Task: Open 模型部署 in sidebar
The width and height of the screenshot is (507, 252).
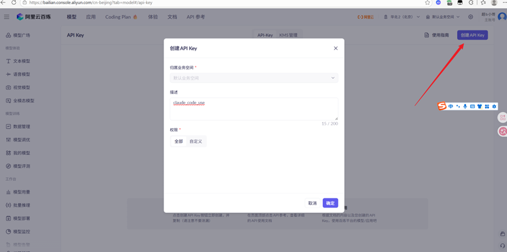Action: [x=18, y=219]
